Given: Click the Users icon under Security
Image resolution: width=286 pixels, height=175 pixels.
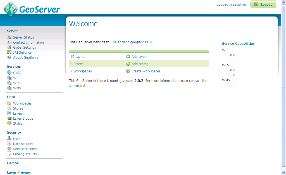Looking at the screenshot, I should (9, 139).
